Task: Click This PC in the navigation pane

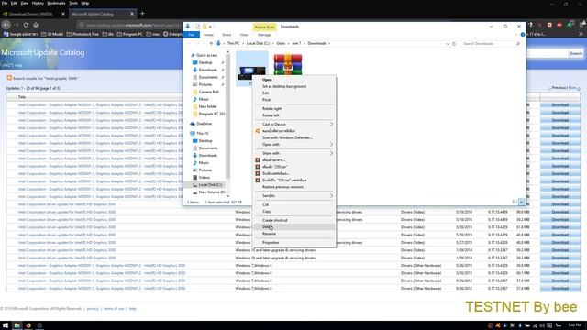Action: [x=202, y=133]
